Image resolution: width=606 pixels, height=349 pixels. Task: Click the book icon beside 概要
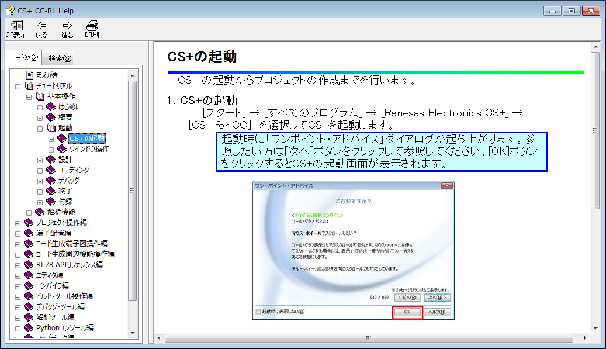pos(51,117)
